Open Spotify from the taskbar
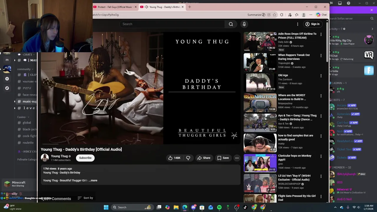 [219, 207]
